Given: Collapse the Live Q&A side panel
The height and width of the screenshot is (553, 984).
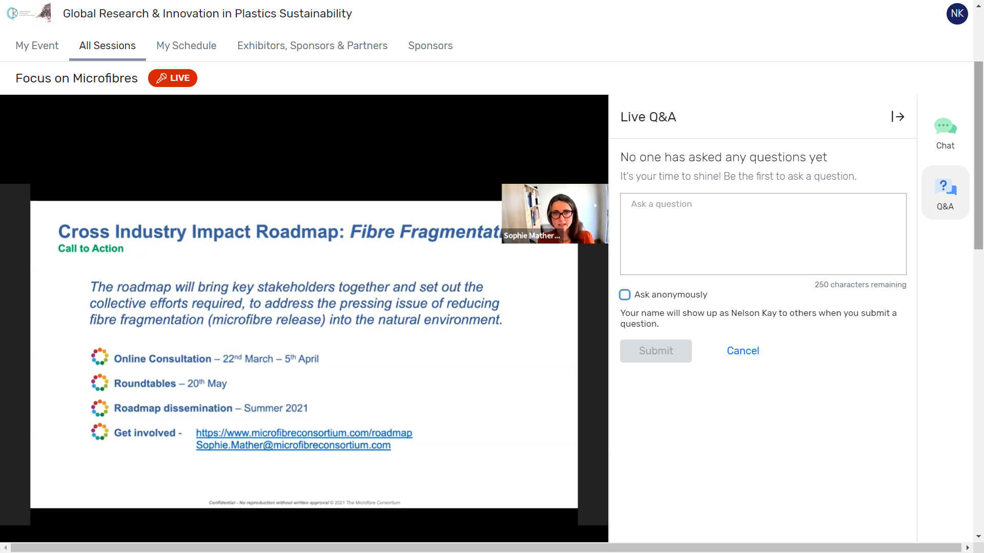Looking at the screenshot, I should 897,117.
